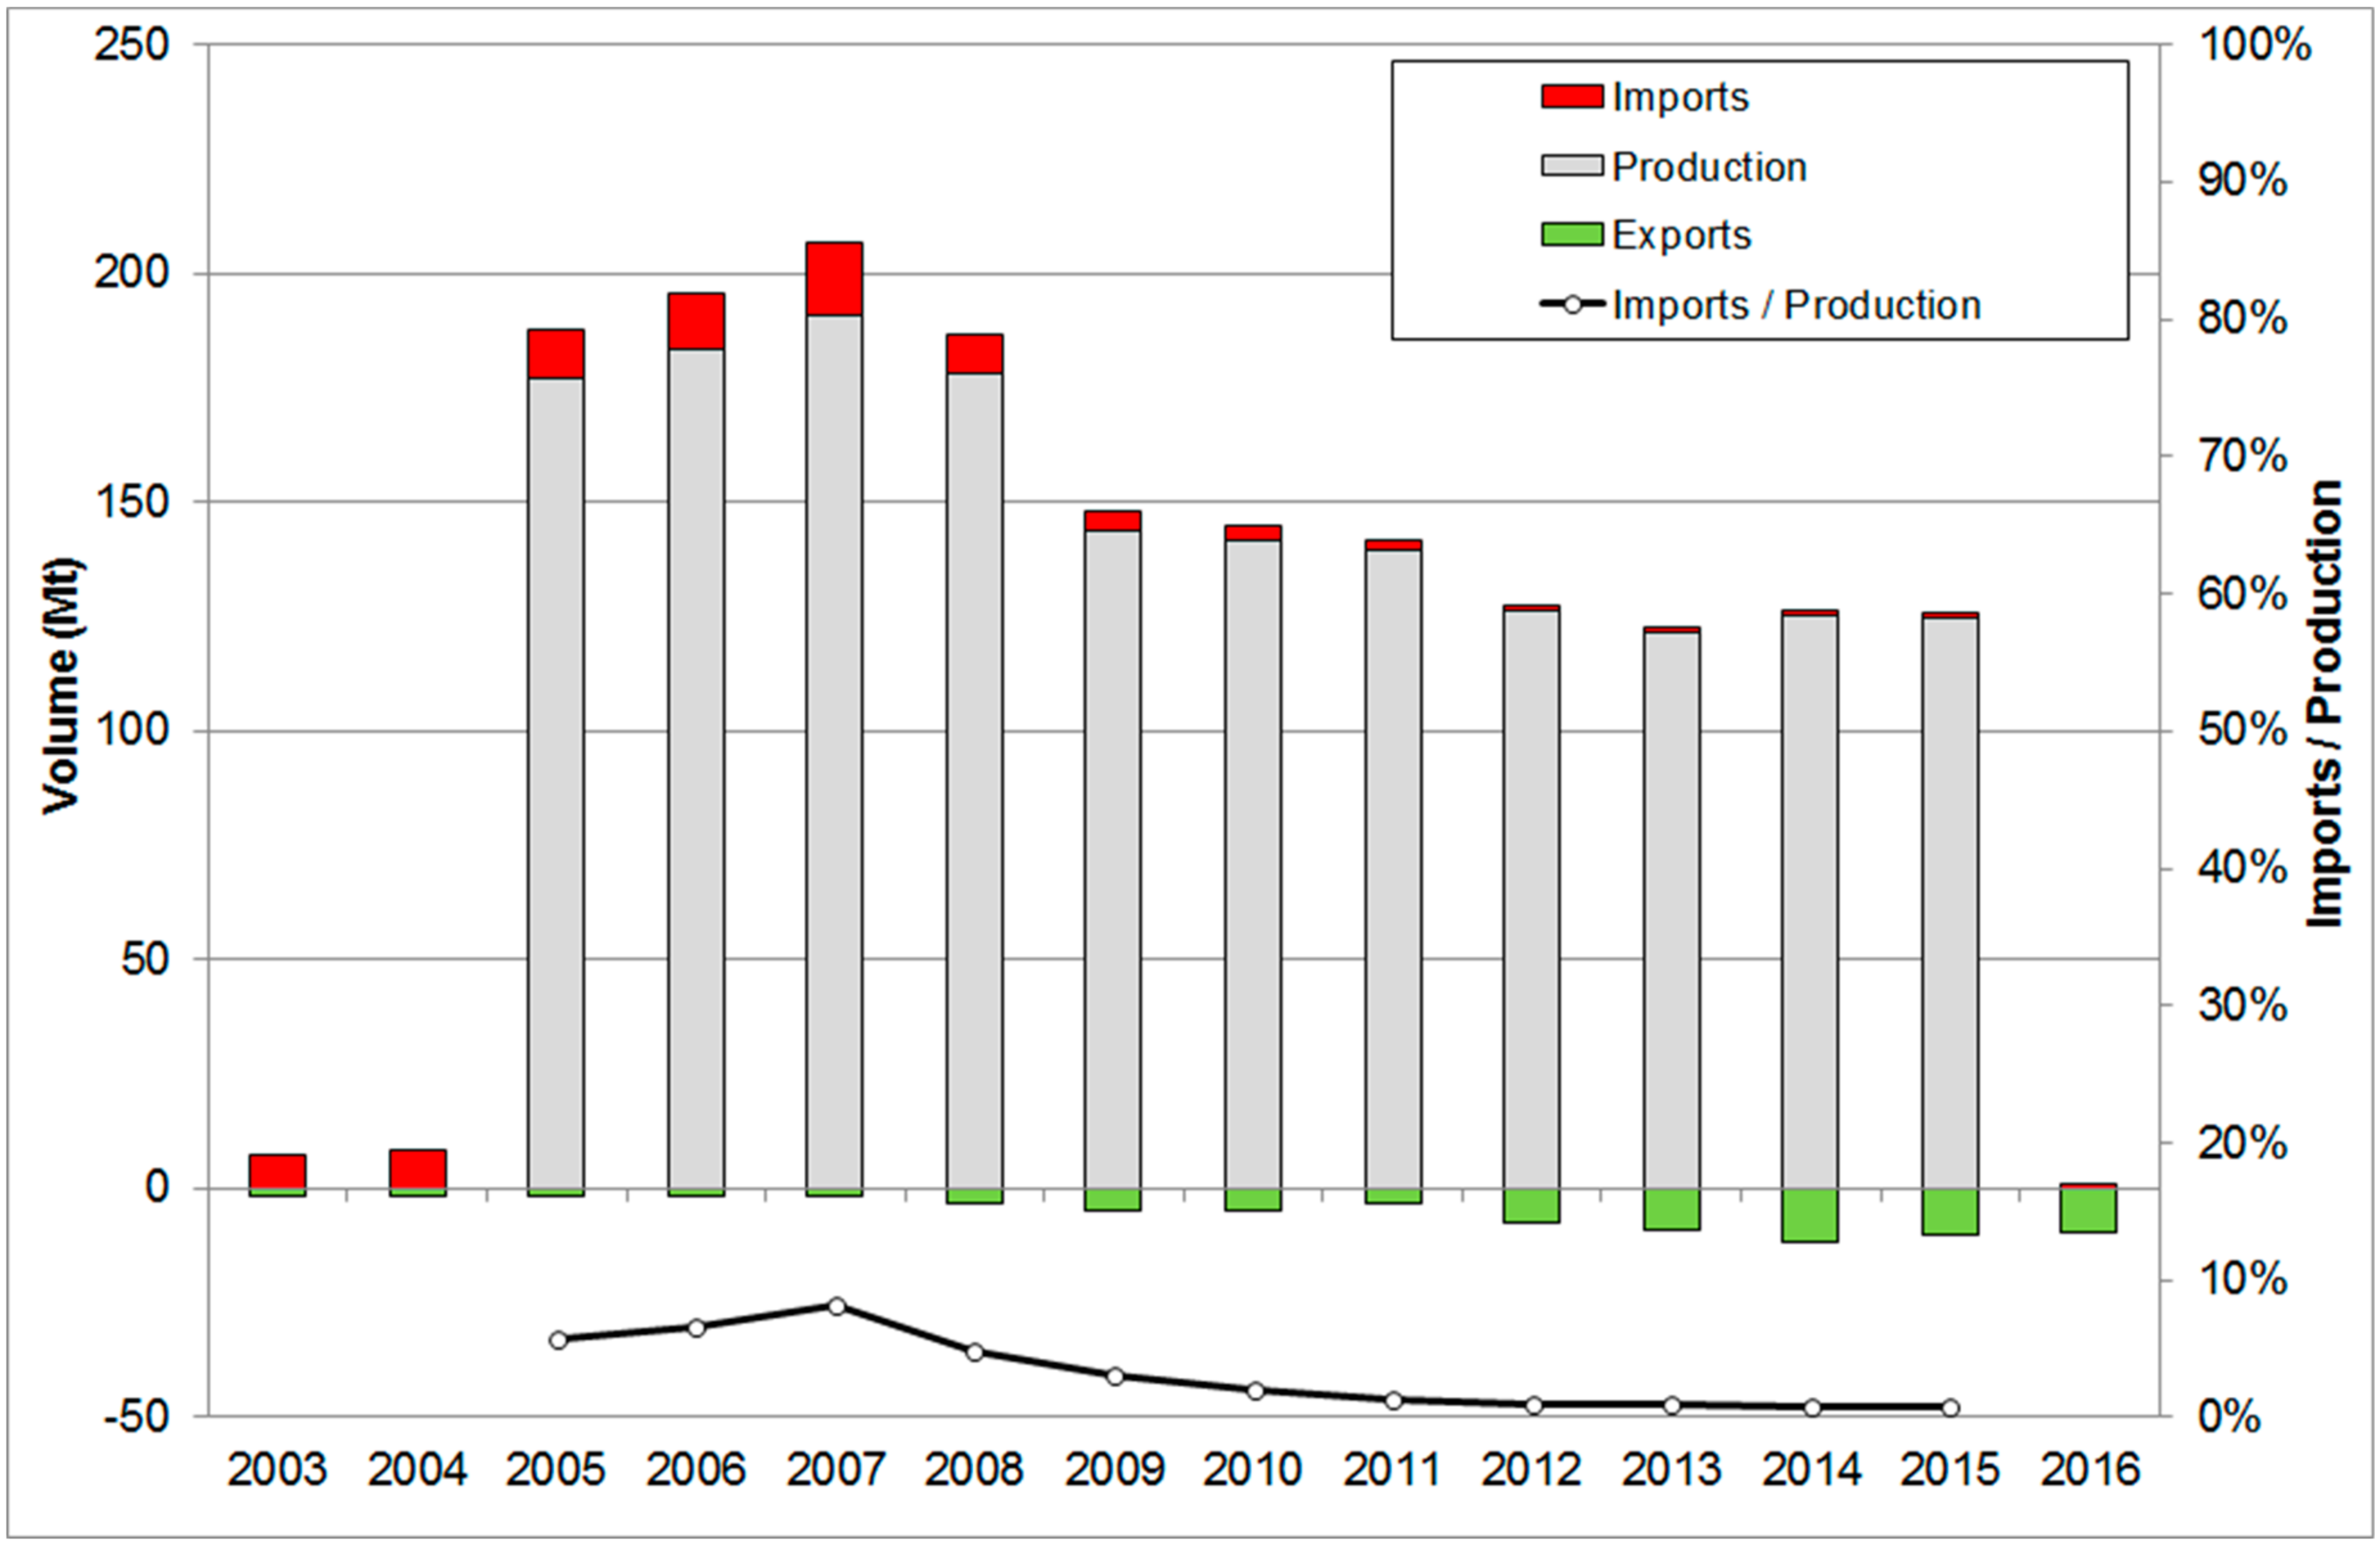Click the 2016 green exports bar
The image size is (2380, 1545).
(x=2089, y=1210)
